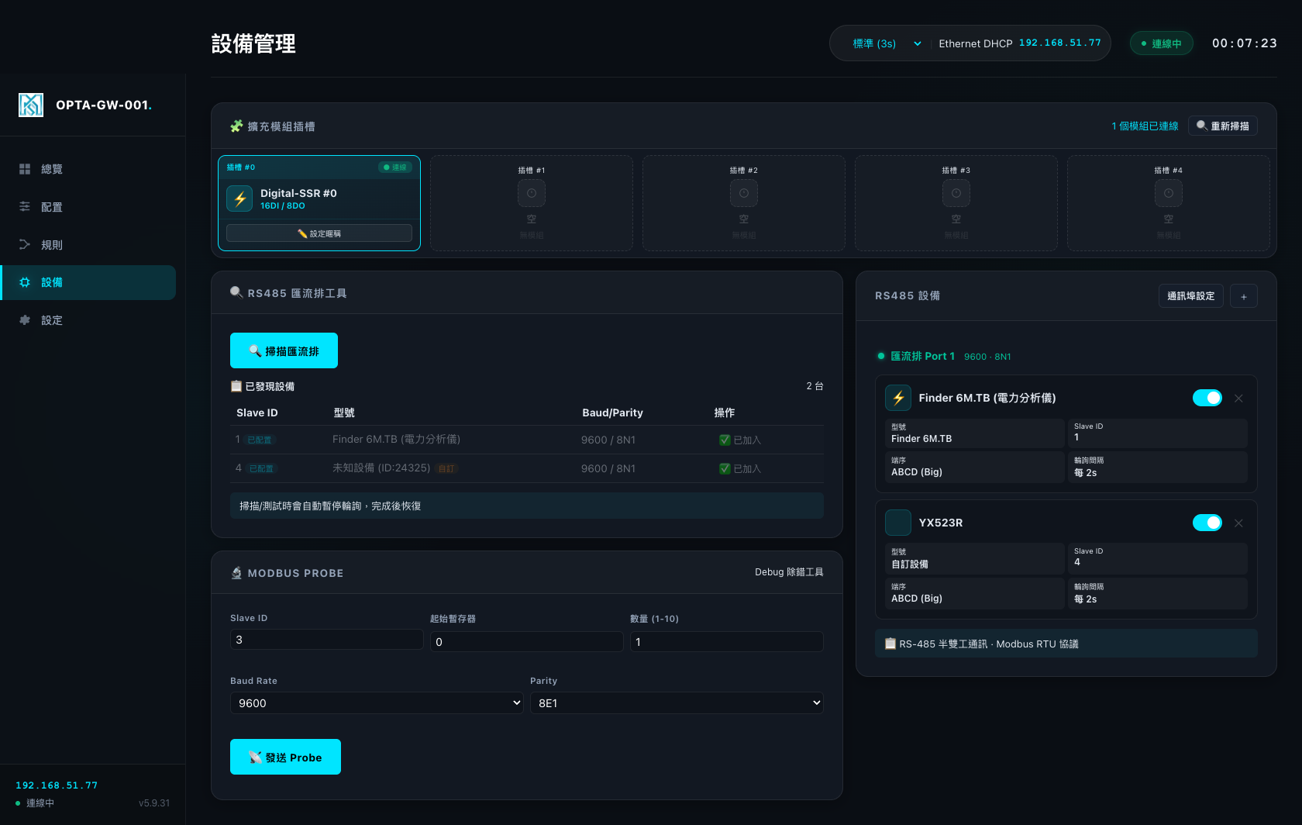Click the Finder 6M.TB card lightning icon
The height and width of the screenshot is (825, 1302).
pos(898,398)
